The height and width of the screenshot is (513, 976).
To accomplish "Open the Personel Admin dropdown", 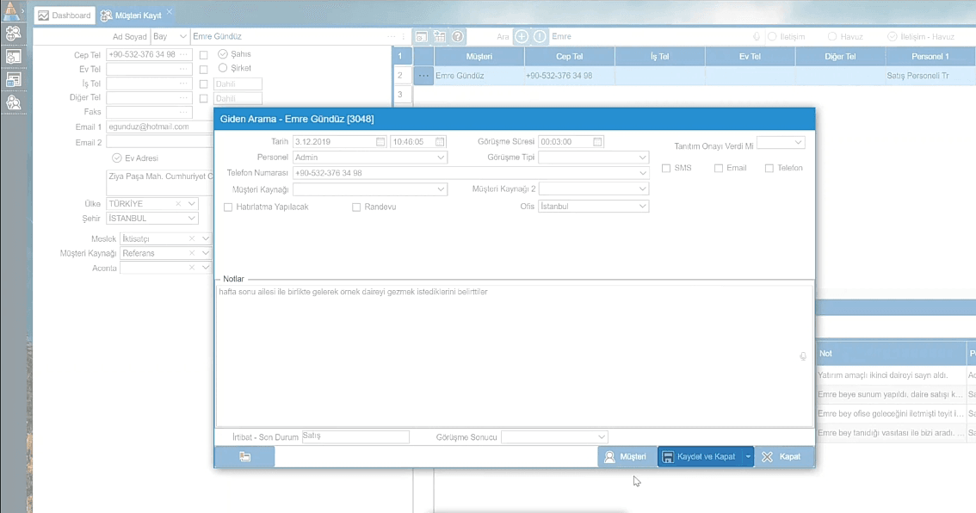I will click(441, 158).
